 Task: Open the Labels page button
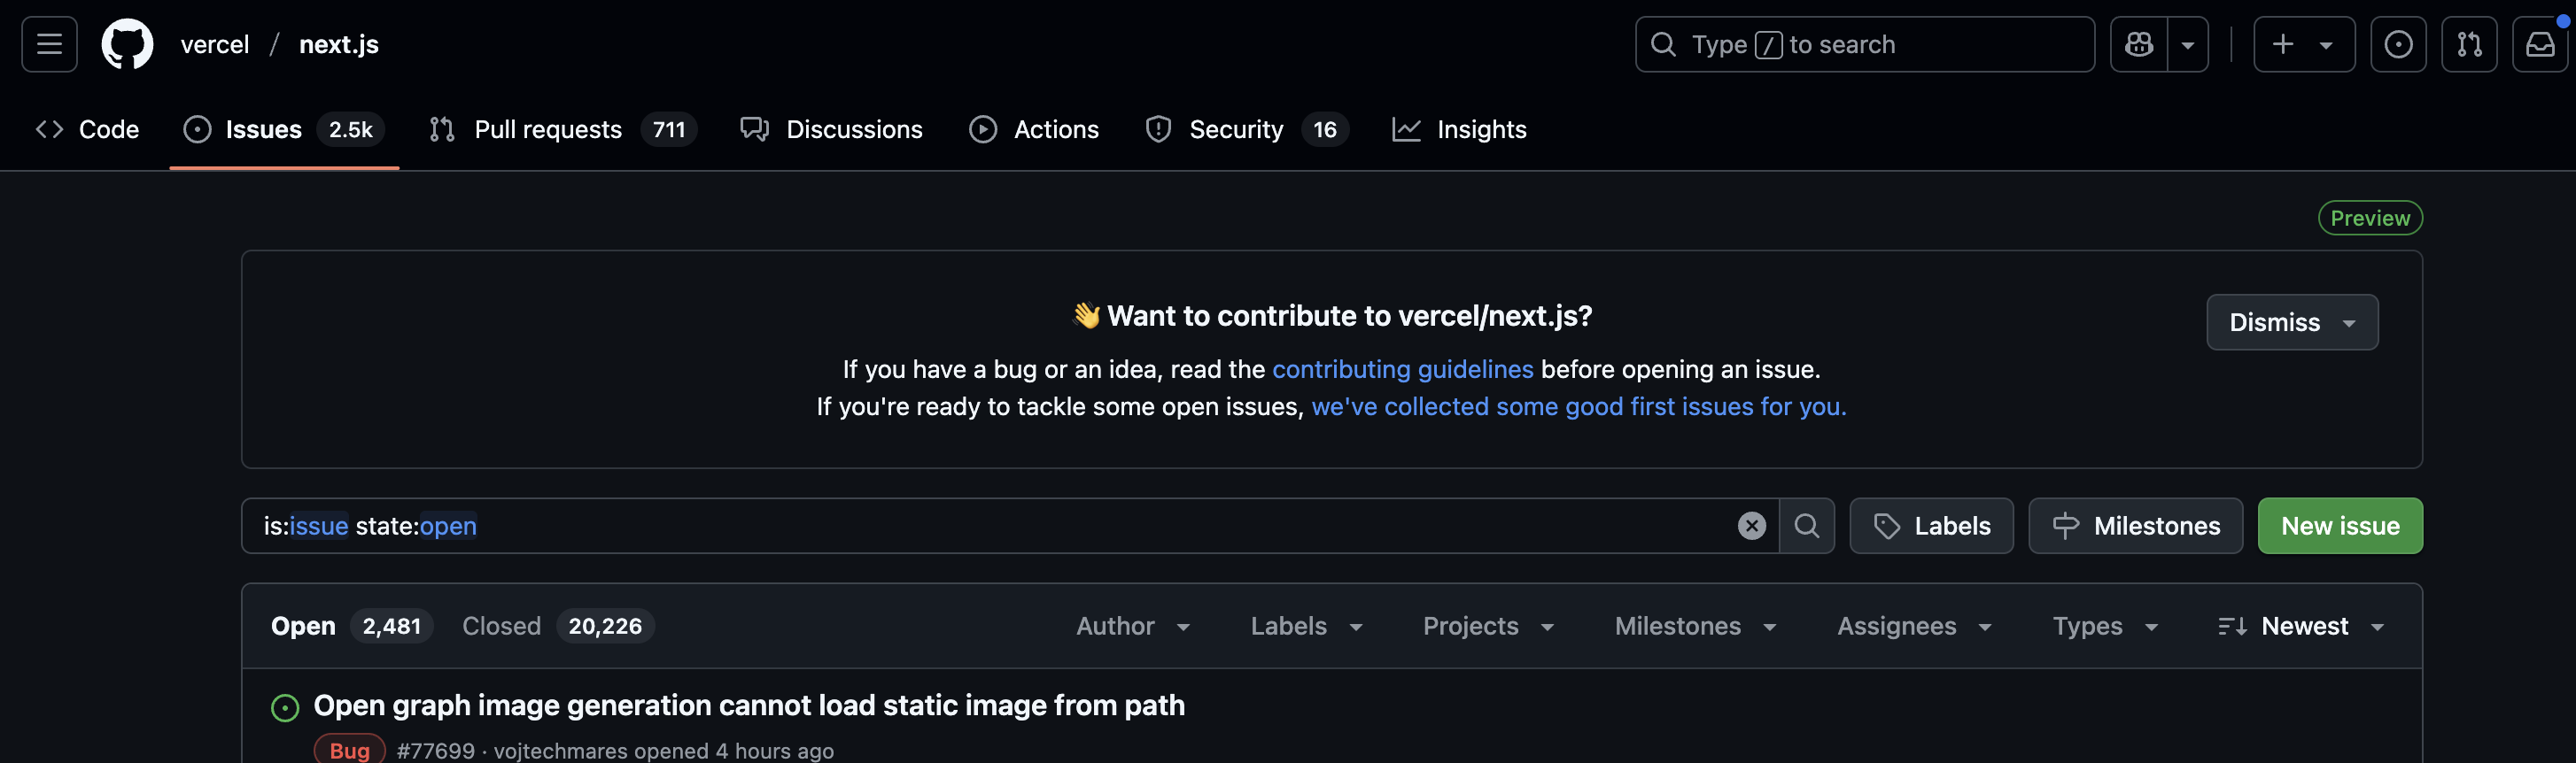tap(1931, 525)
